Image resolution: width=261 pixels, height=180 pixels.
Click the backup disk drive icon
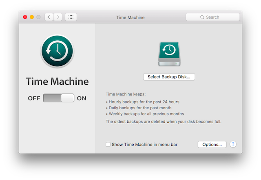(x=169, y=54)
